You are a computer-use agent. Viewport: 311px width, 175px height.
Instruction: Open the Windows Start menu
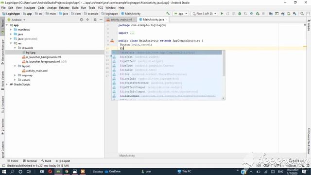[x=4, y=172]
